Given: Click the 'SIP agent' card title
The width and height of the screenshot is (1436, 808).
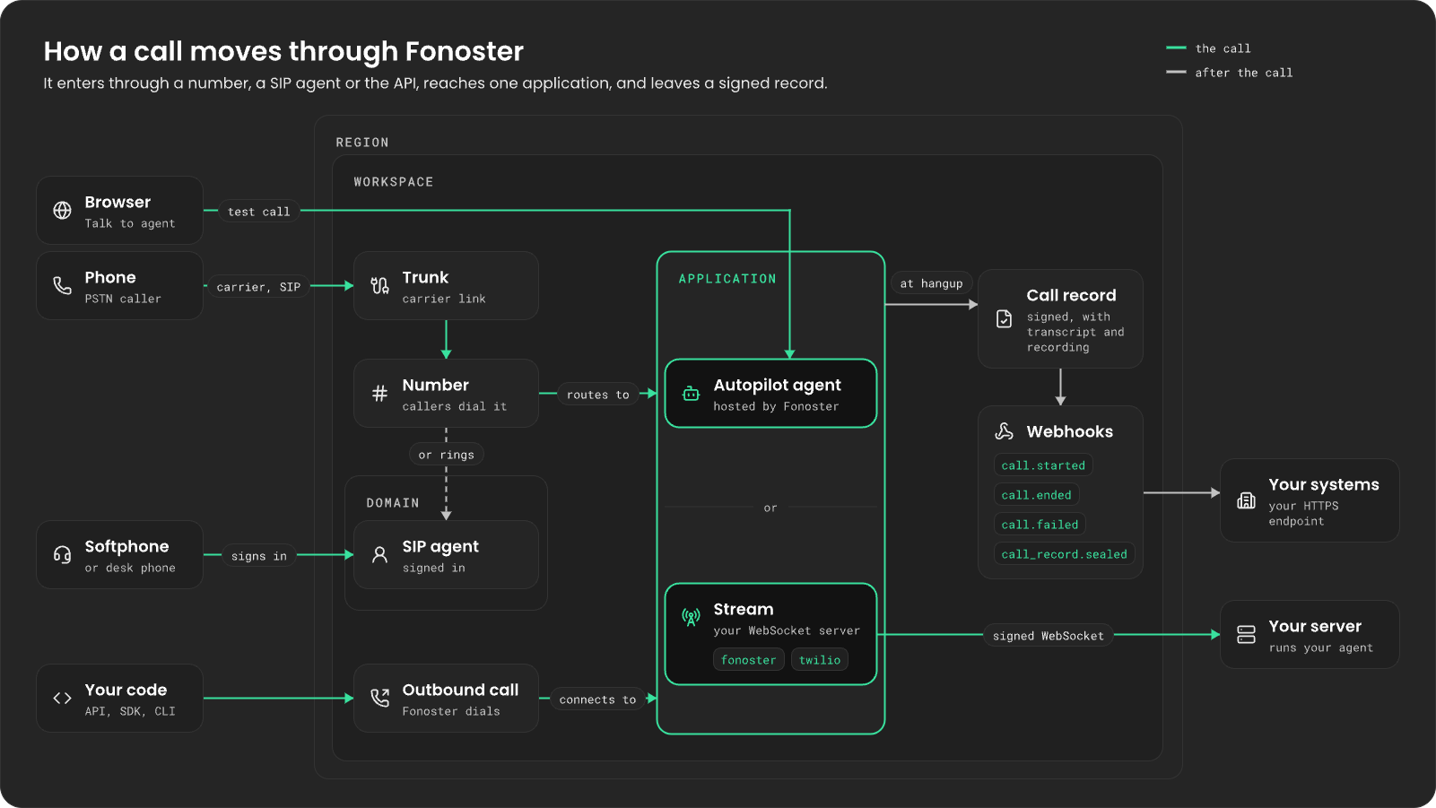Looking at the screenshot, I should [x=440, y=546].
